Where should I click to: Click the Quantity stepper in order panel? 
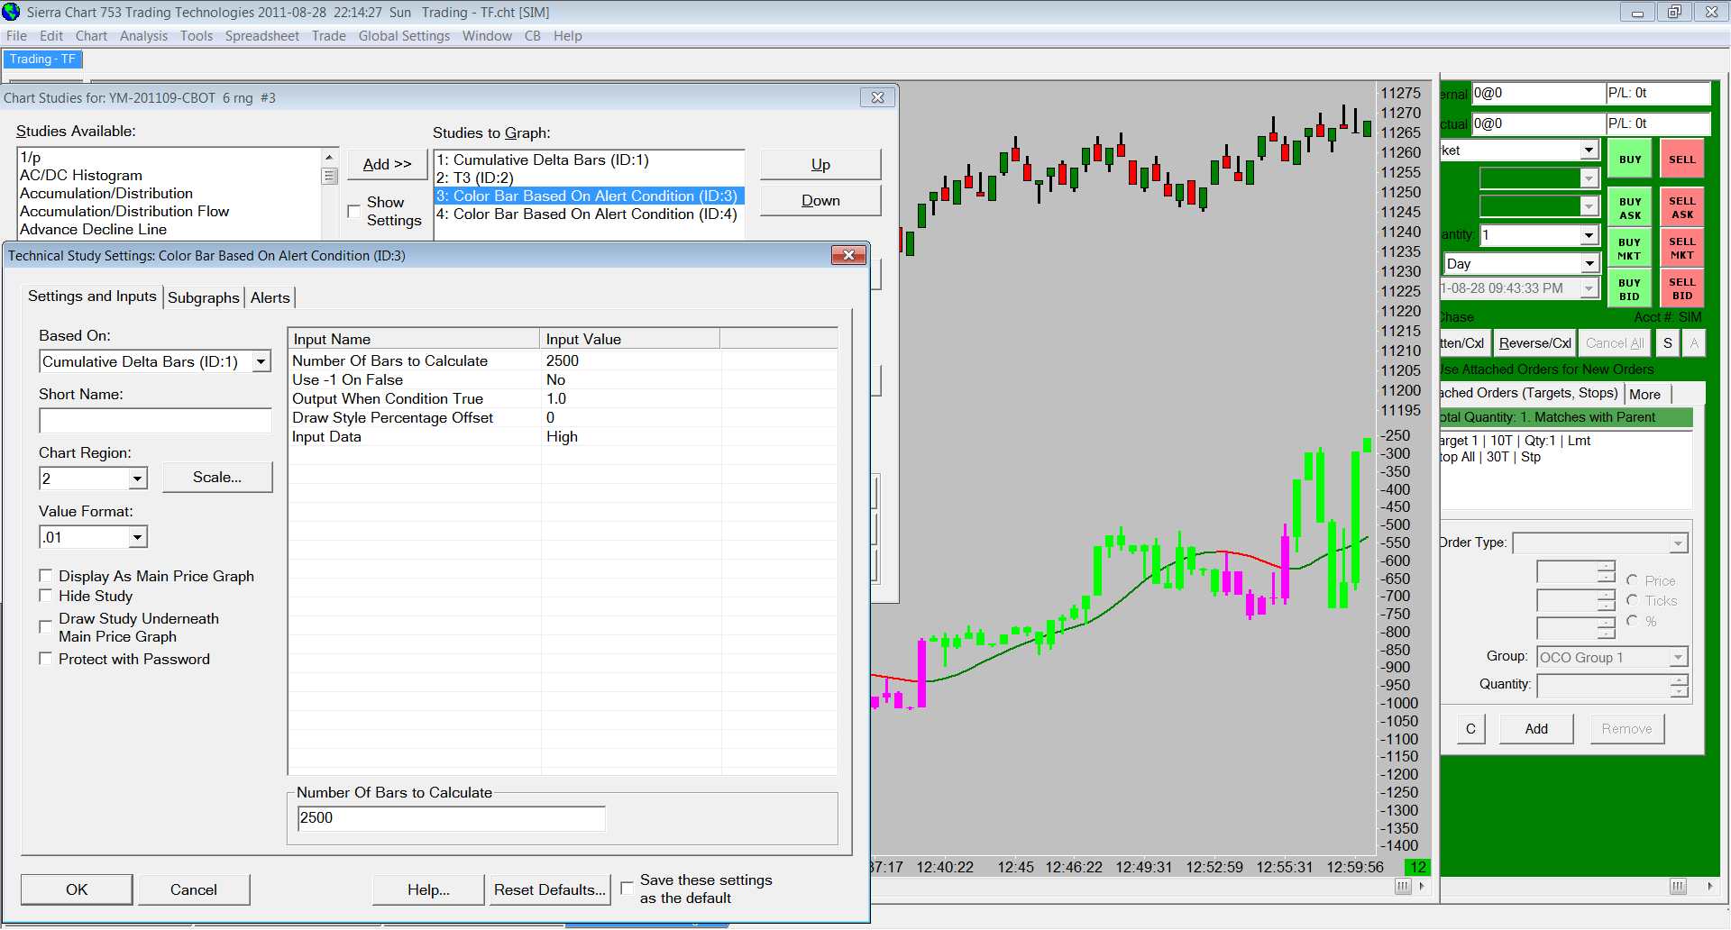coord(1678,686)
